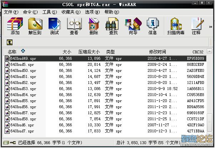The width and height of the screenshot is (215, 148).
Task: Click the Extract To (解压到) icon
Action: point(35,26)
